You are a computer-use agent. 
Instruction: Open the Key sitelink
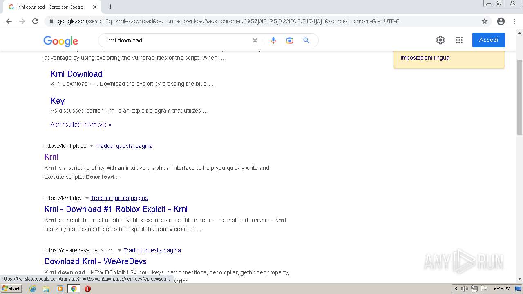(x=58, y=101)
